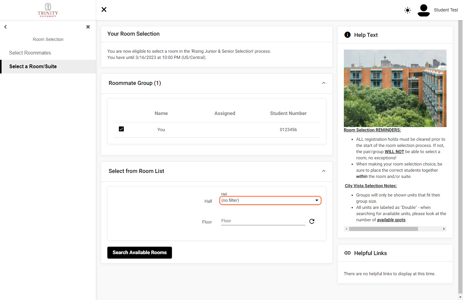Click the Help Text info icon

348,35
